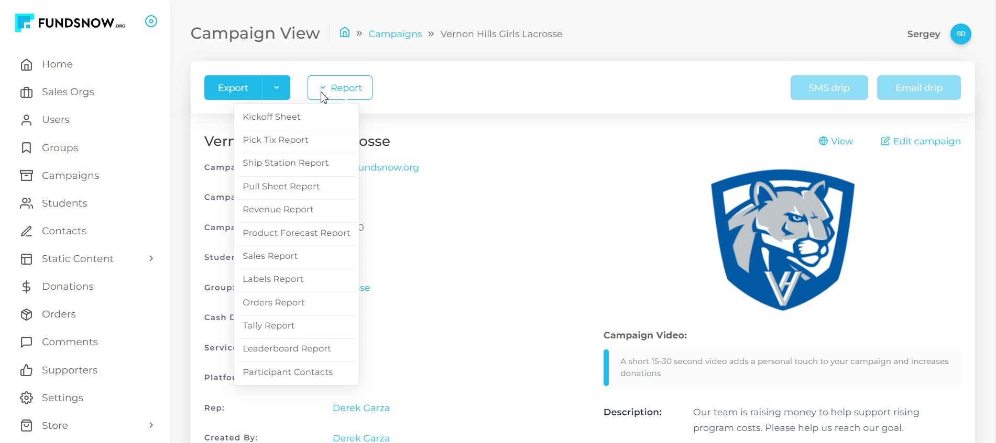
Task: Click the SD user avatar
Action: (x=960, y=34)
